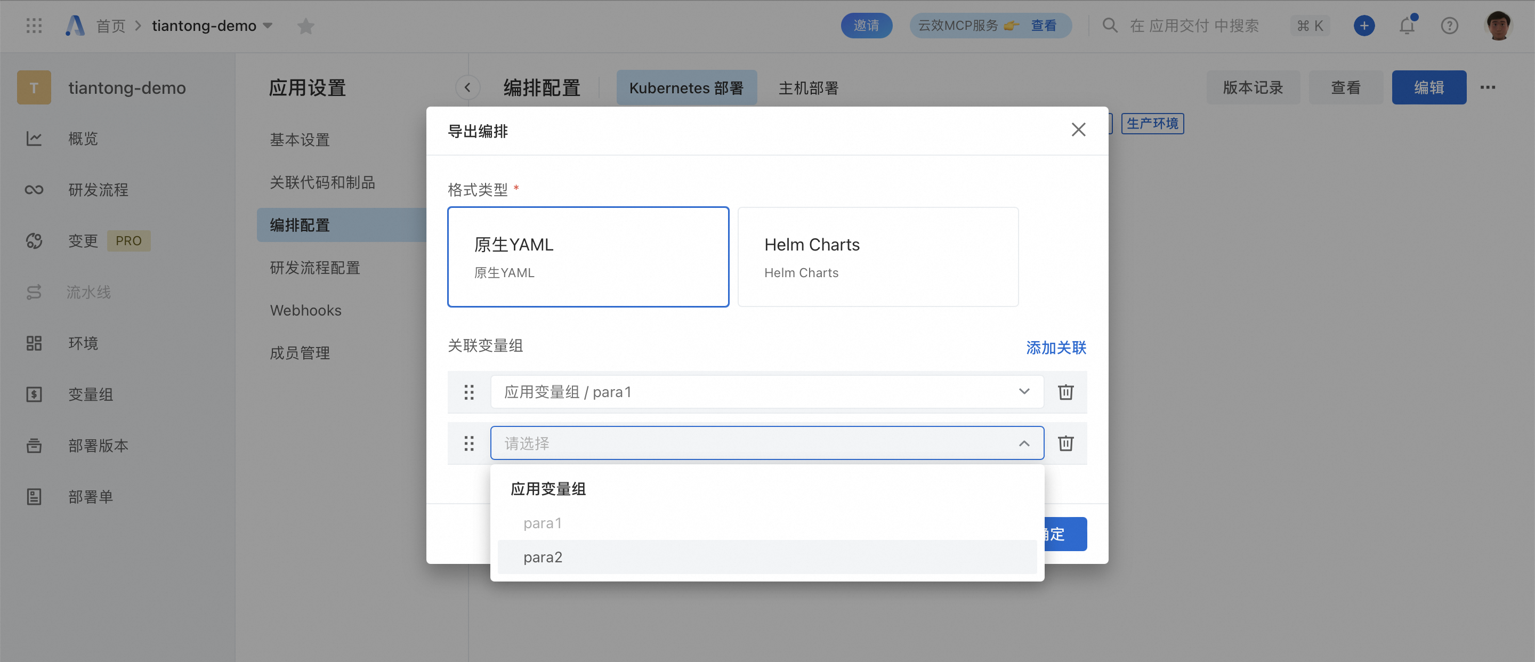Favorite tiantong-demo with star icon
The image size is (1535, 662).
(306, 26)
